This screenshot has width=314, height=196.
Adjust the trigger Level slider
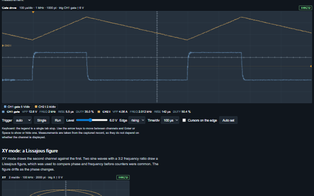(92, 120)
